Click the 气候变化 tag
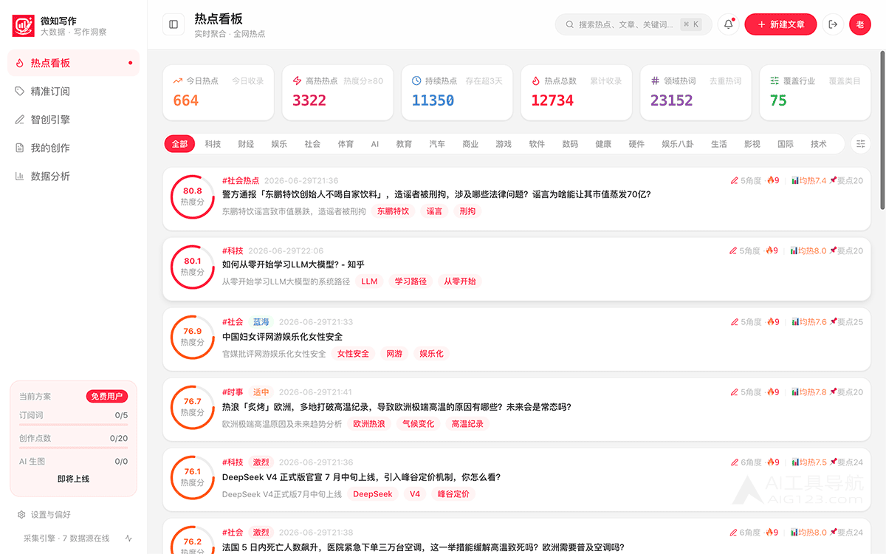This screenshot has height=554, width=886. point(419,424)
